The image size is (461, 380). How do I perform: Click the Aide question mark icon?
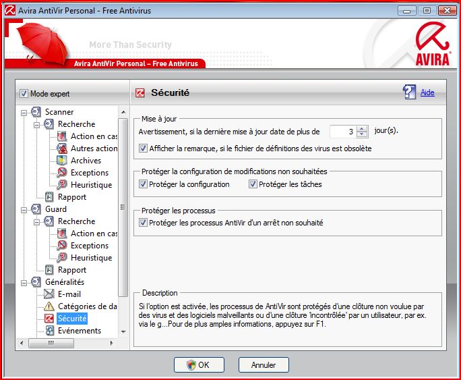[x=409, y=92]
